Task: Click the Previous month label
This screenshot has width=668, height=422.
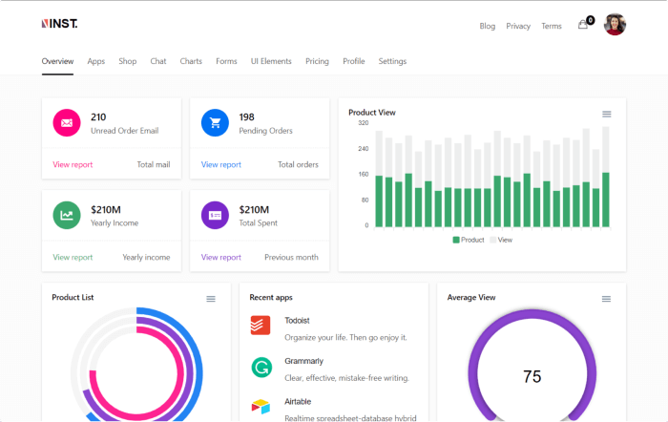Action: click(x=291, y=257)
